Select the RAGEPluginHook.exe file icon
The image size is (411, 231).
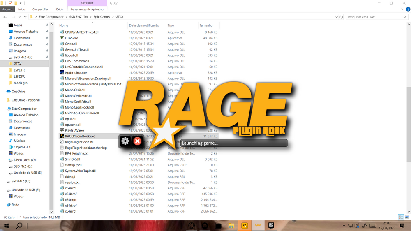pos(62,136)
